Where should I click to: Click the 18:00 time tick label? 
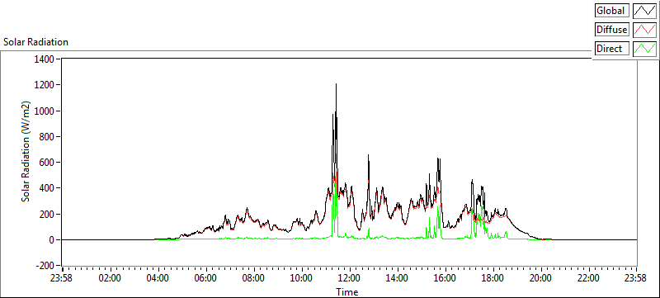point(493,278)
